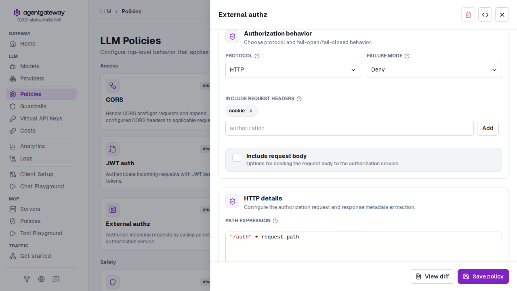Open Chat Playground
Screen dimensions: 517x291
tap(41, 186)
